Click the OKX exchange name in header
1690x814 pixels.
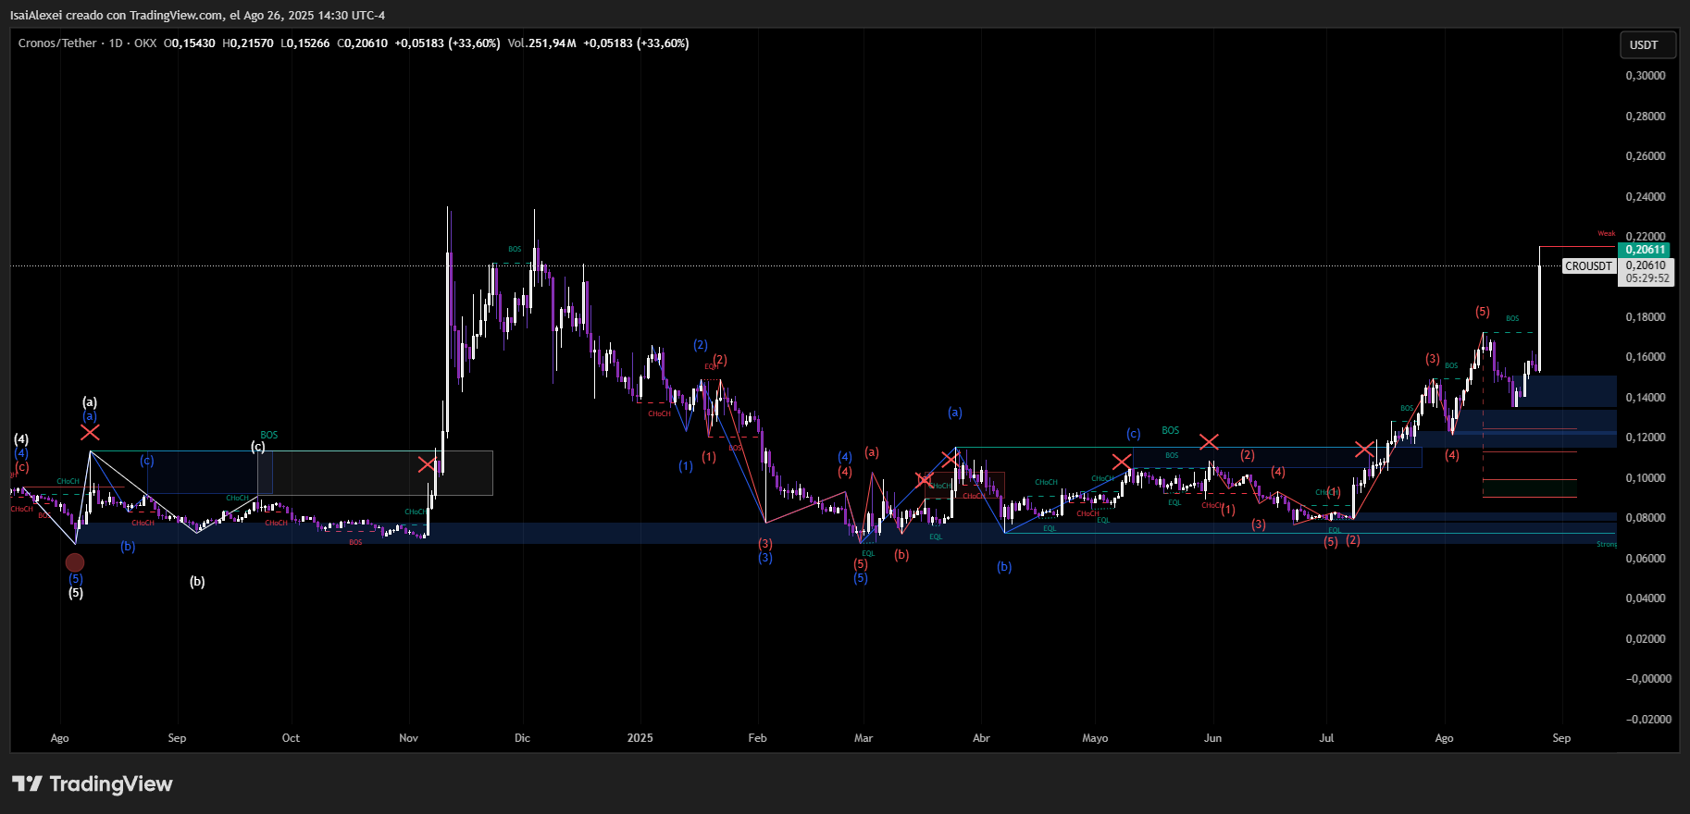145,43
